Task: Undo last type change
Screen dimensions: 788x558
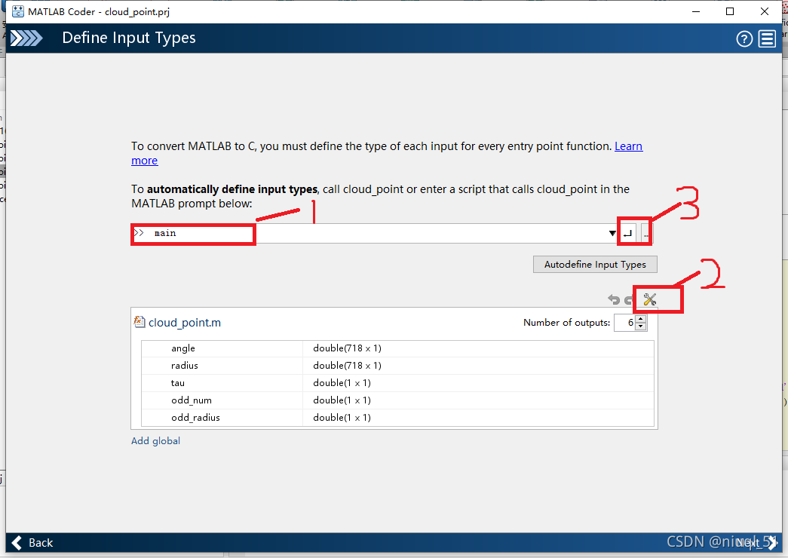Action: [x=614, y=299]
